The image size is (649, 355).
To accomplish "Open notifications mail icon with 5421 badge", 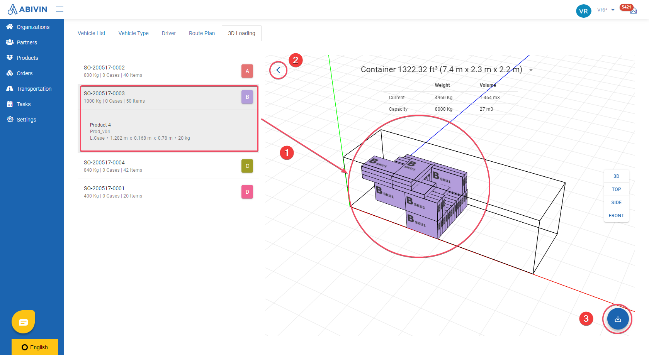I will click(633, 10).
